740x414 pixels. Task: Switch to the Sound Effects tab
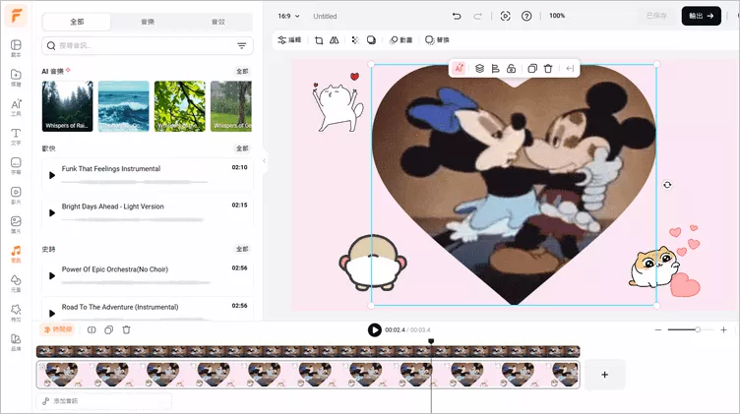coord(218,22)
